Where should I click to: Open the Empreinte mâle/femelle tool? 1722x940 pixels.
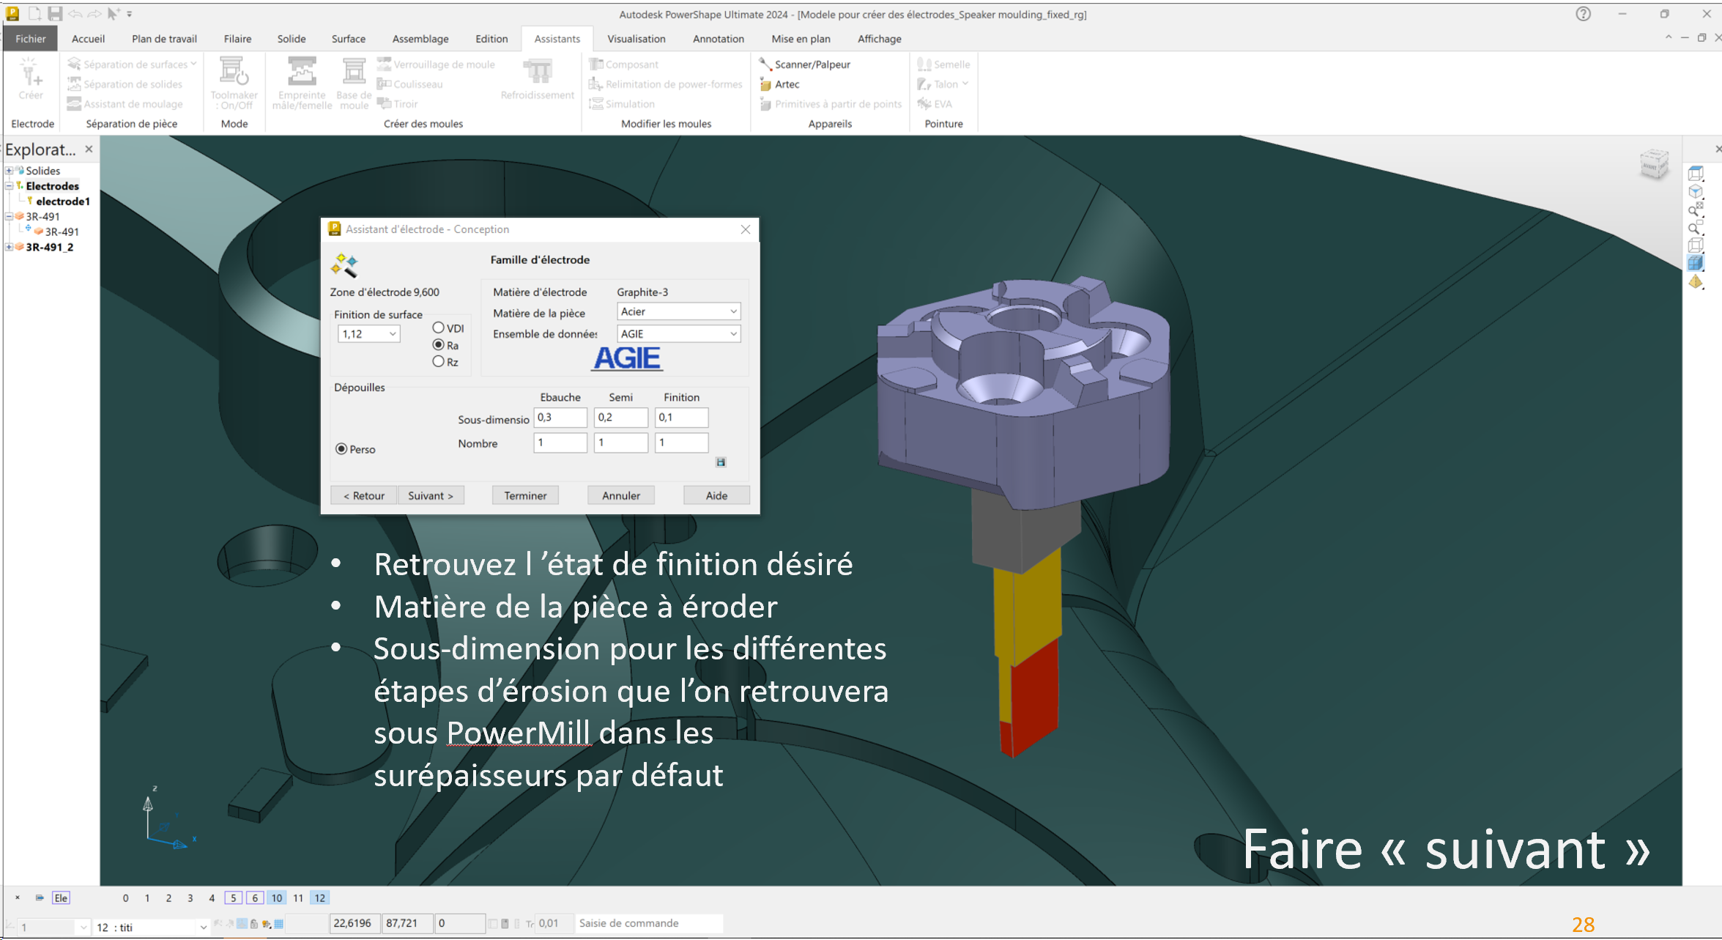pyautogui.click(x=302, y=83)
